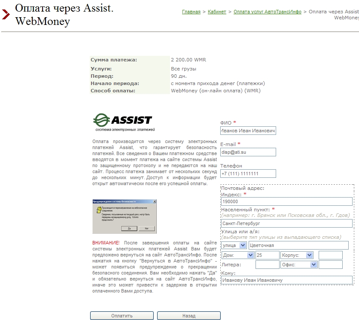Viewport: 359px width, 320px height.
Task: Open the Дом: dropdown
Action: (237, 255)
